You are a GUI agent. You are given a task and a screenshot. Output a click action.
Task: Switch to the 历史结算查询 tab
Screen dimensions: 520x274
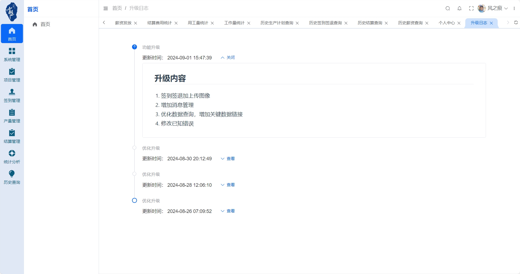370,23
